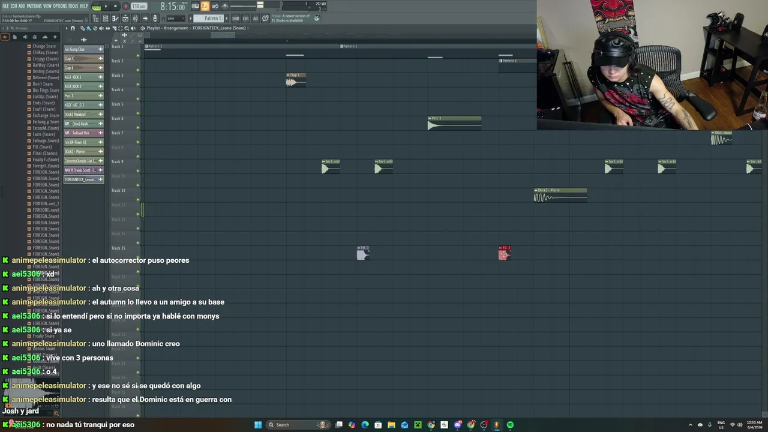
Task: Select 'Crispyy (Snare)' sample in browser
Action: click(45, 59)
